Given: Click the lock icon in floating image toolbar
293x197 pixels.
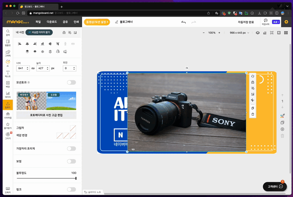Looking at the screenshot, I should (253, 82).
